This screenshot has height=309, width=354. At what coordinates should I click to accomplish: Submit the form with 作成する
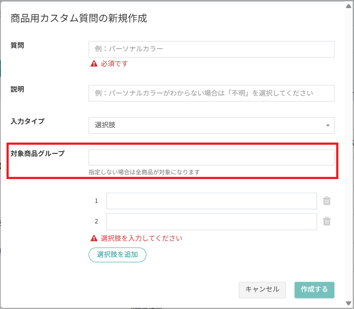pos(314,290)
